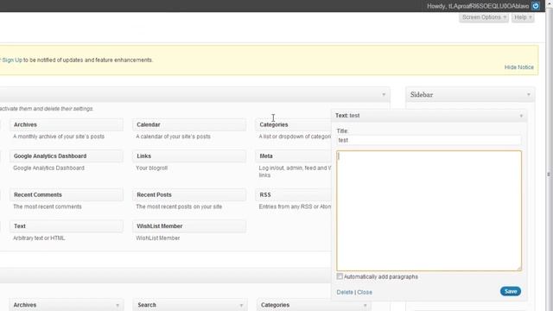Collapse the Text: test widget arrow

[521, 116]
